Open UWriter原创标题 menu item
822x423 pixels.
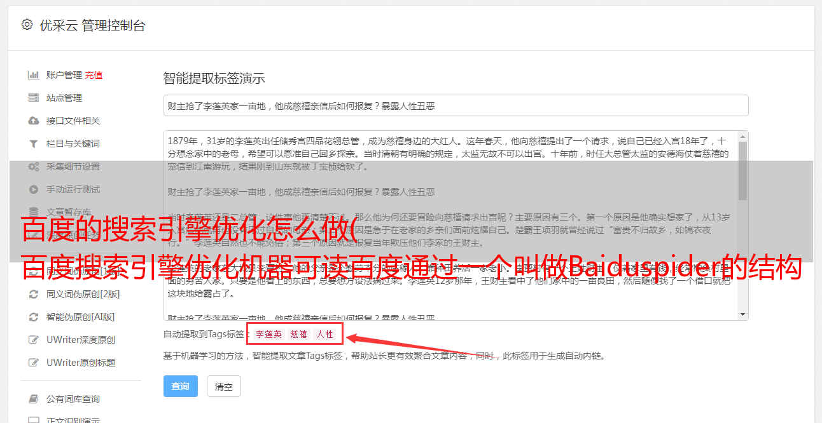(x=81, y=363)
